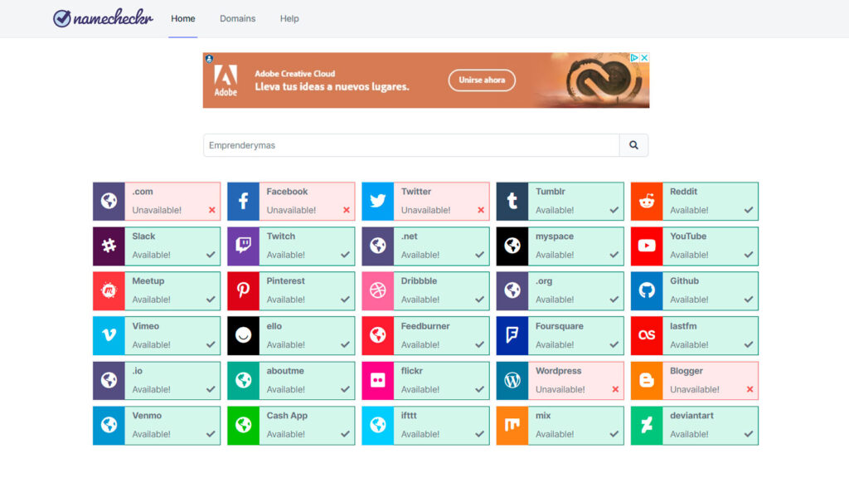Image resolution: width=849 pixels, height=478 pixels.
Task: Open the Help menu item
Action: [x=289, y=18]
